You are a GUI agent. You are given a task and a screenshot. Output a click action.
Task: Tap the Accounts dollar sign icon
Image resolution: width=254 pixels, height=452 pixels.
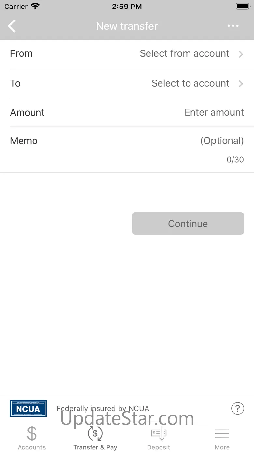pos(32,433)
